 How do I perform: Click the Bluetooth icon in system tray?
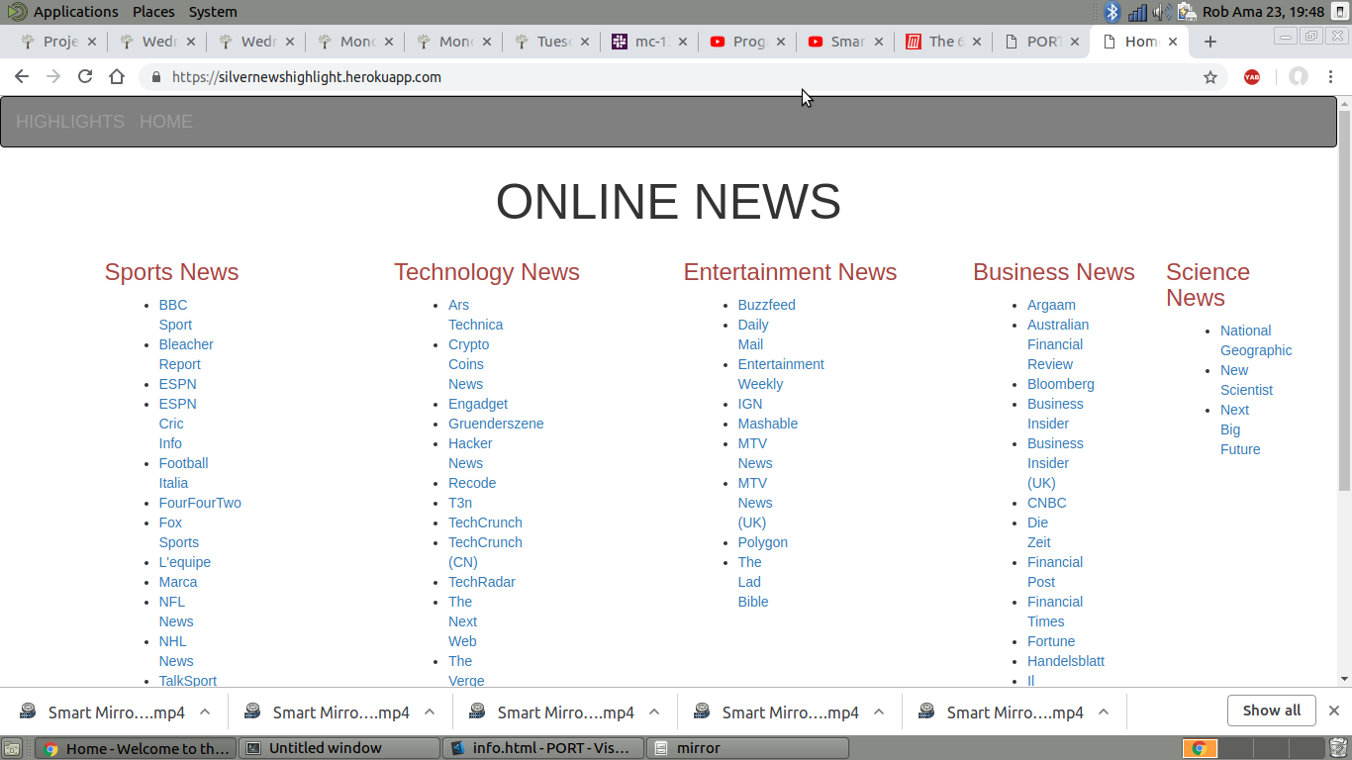coord(1111,12)
